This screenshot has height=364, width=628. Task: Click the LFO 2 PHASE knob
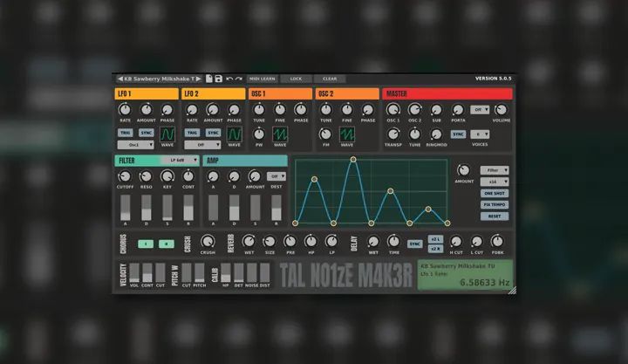[x=234, y=109]
